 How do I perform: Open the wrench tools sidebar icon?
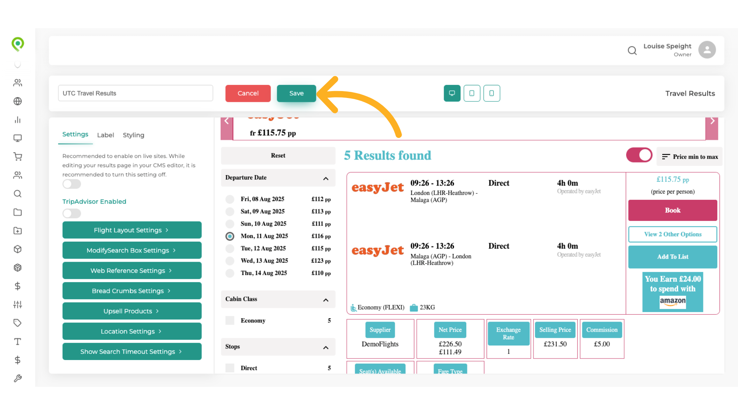pyautogui.click(x=17, y=378)
